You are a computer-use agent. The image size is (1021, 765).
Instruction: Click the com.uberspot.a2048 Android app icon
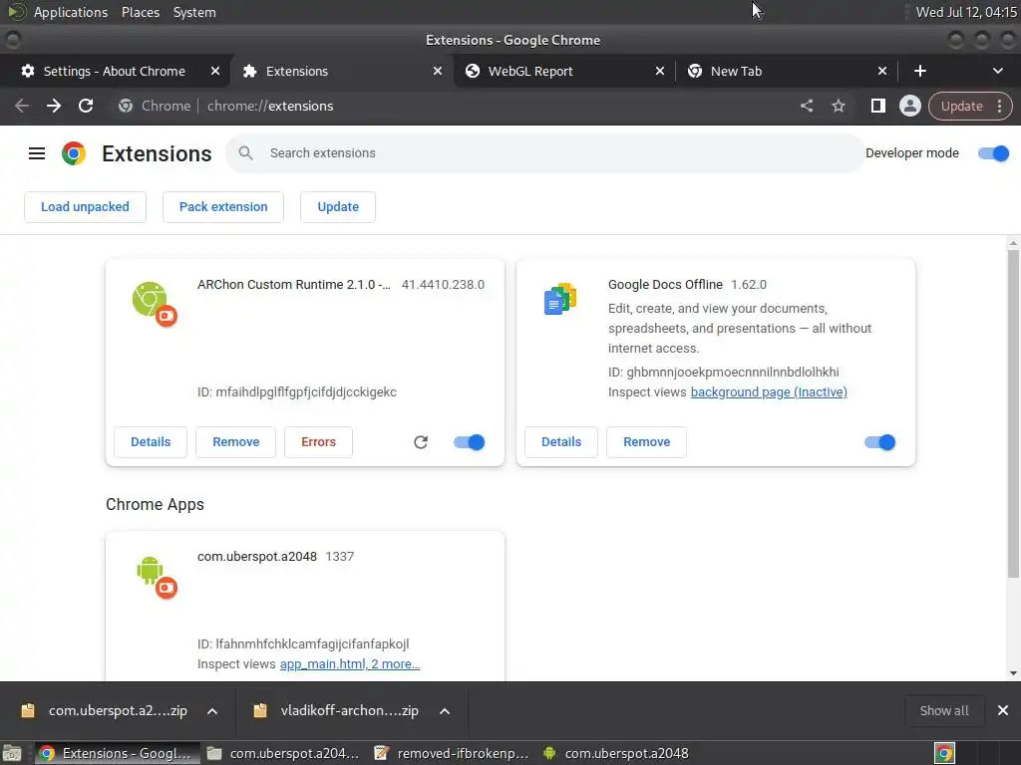(x=155, y=577)
